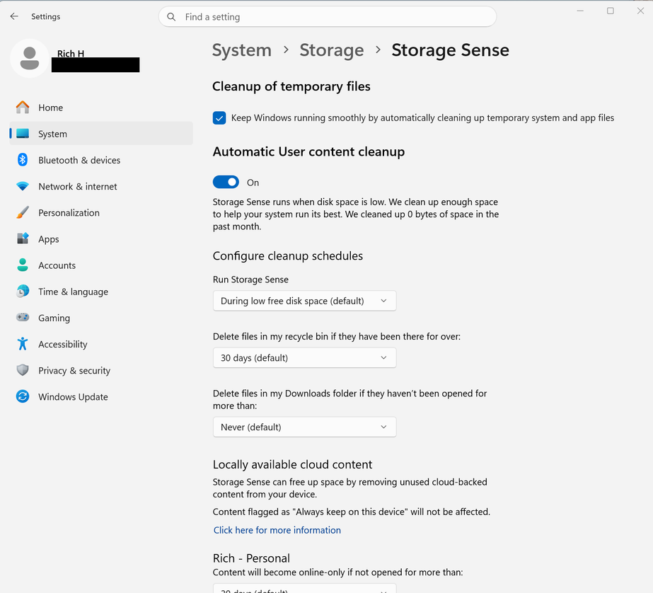653x593 pixels.
Task: Click the Bluetooth icon in sidebar
Action: (x=23, y=160)
